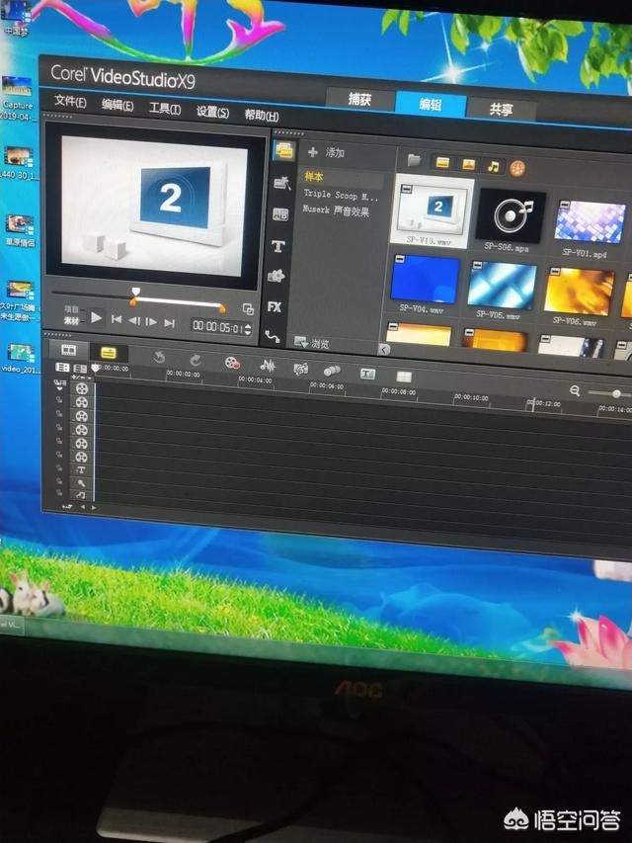Open the Motion Tracking icon
This screenshot has height=843, width=632.
(x=332, y=371)
